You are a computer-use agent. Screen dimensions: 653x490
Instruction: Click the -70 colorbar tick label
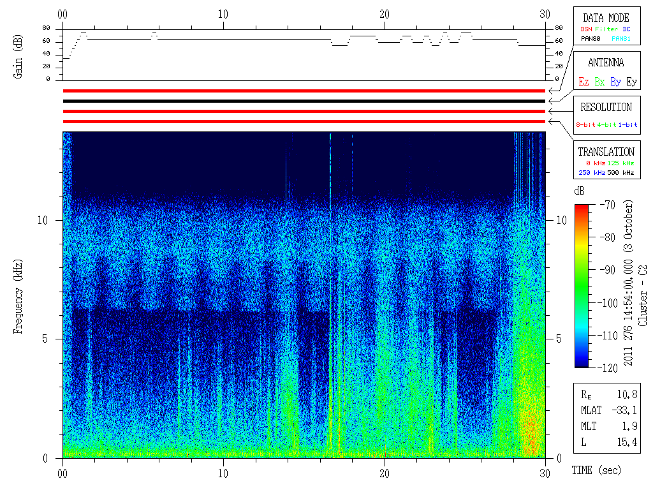(608, 205)
